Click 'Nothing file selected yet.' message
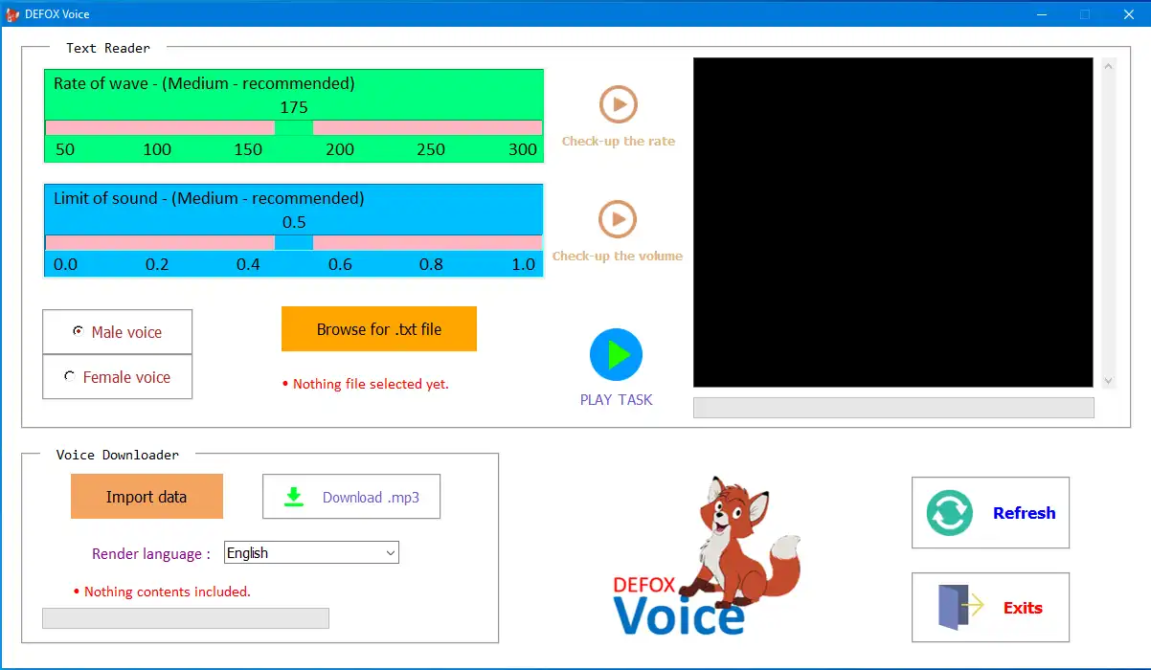The height and width of the screenshot is (670, 1151). tap(371, 384)
